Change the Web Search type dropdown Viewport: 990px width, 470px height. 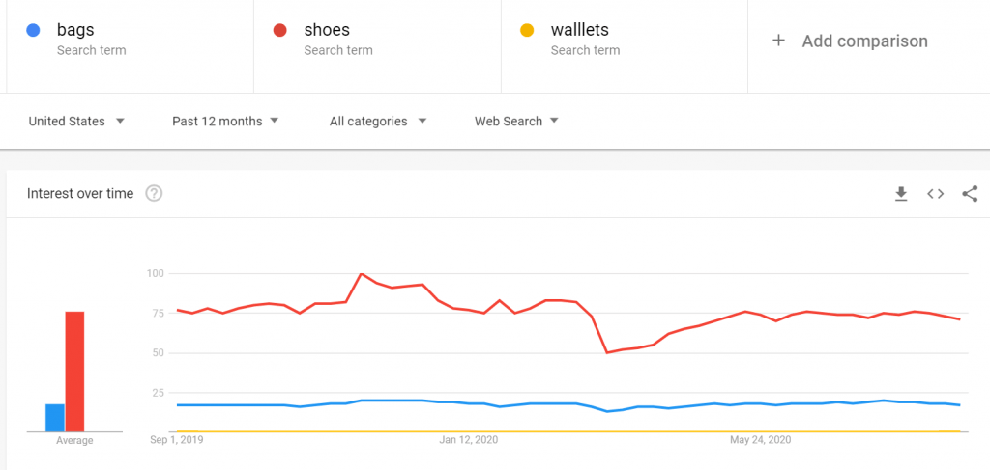[x=516, y=121]
